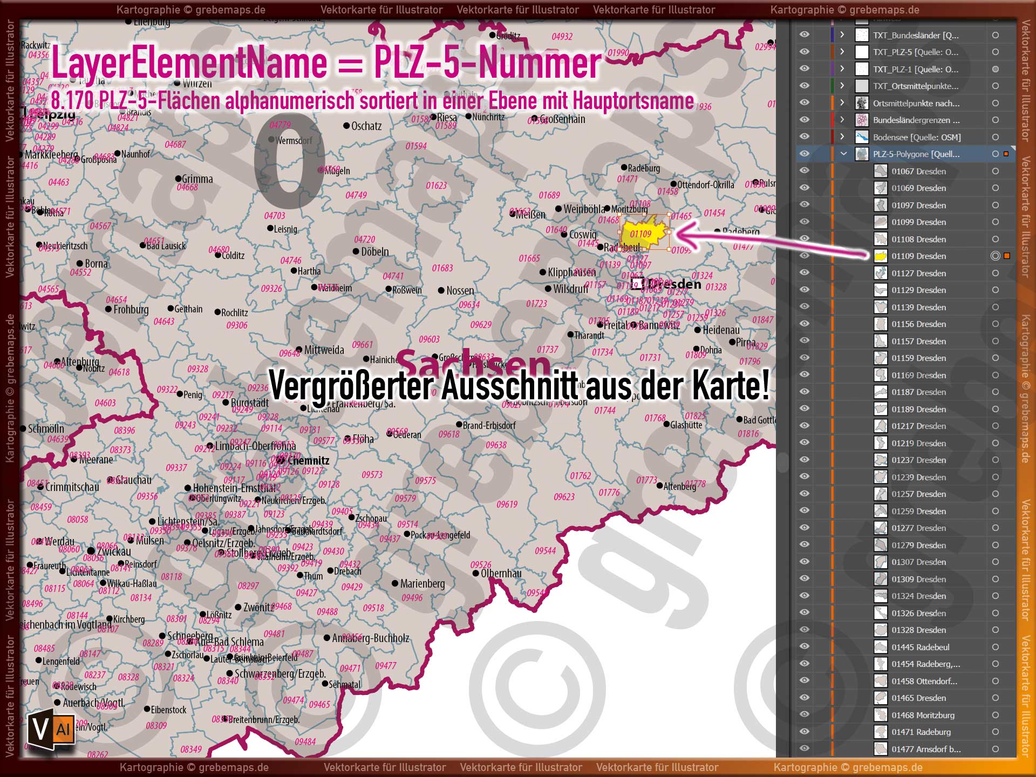This screenshot has height=777, width=1036.
Task: Hide the 01067 Dresden sublayer
Action: pyautogui.click(x=806, y=171)
